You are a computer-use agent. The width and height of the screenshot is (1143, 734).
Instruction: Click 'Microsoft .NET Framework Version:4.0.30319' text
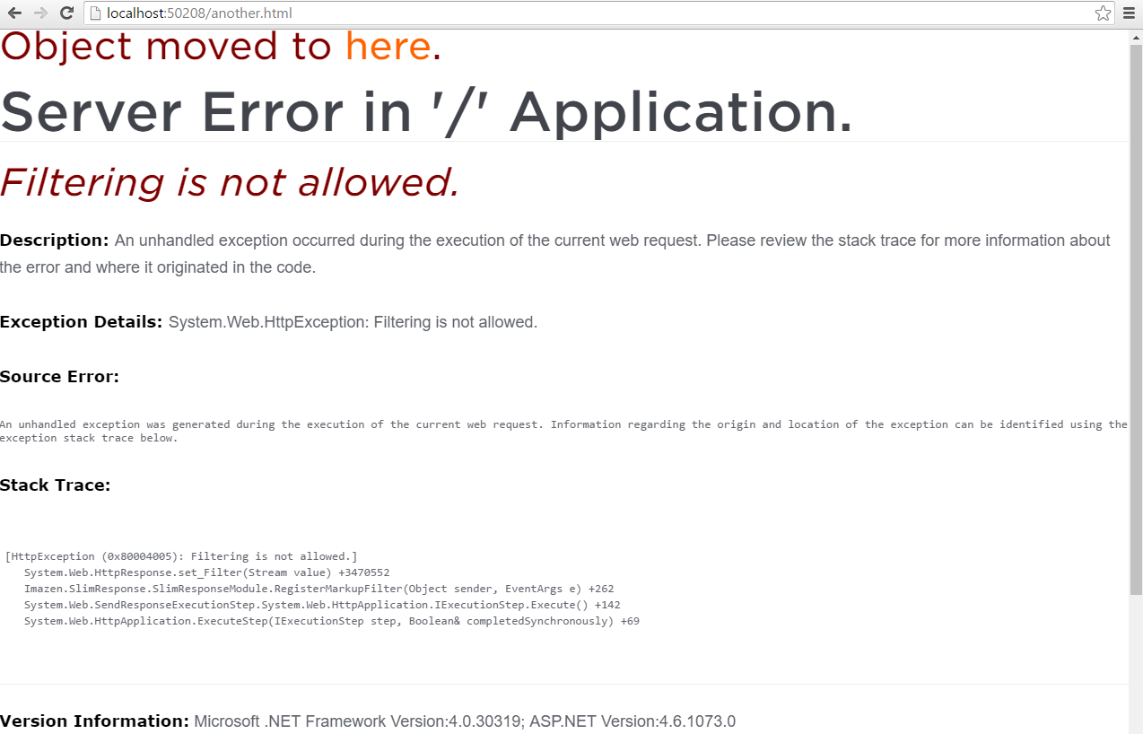pos(360,721)
